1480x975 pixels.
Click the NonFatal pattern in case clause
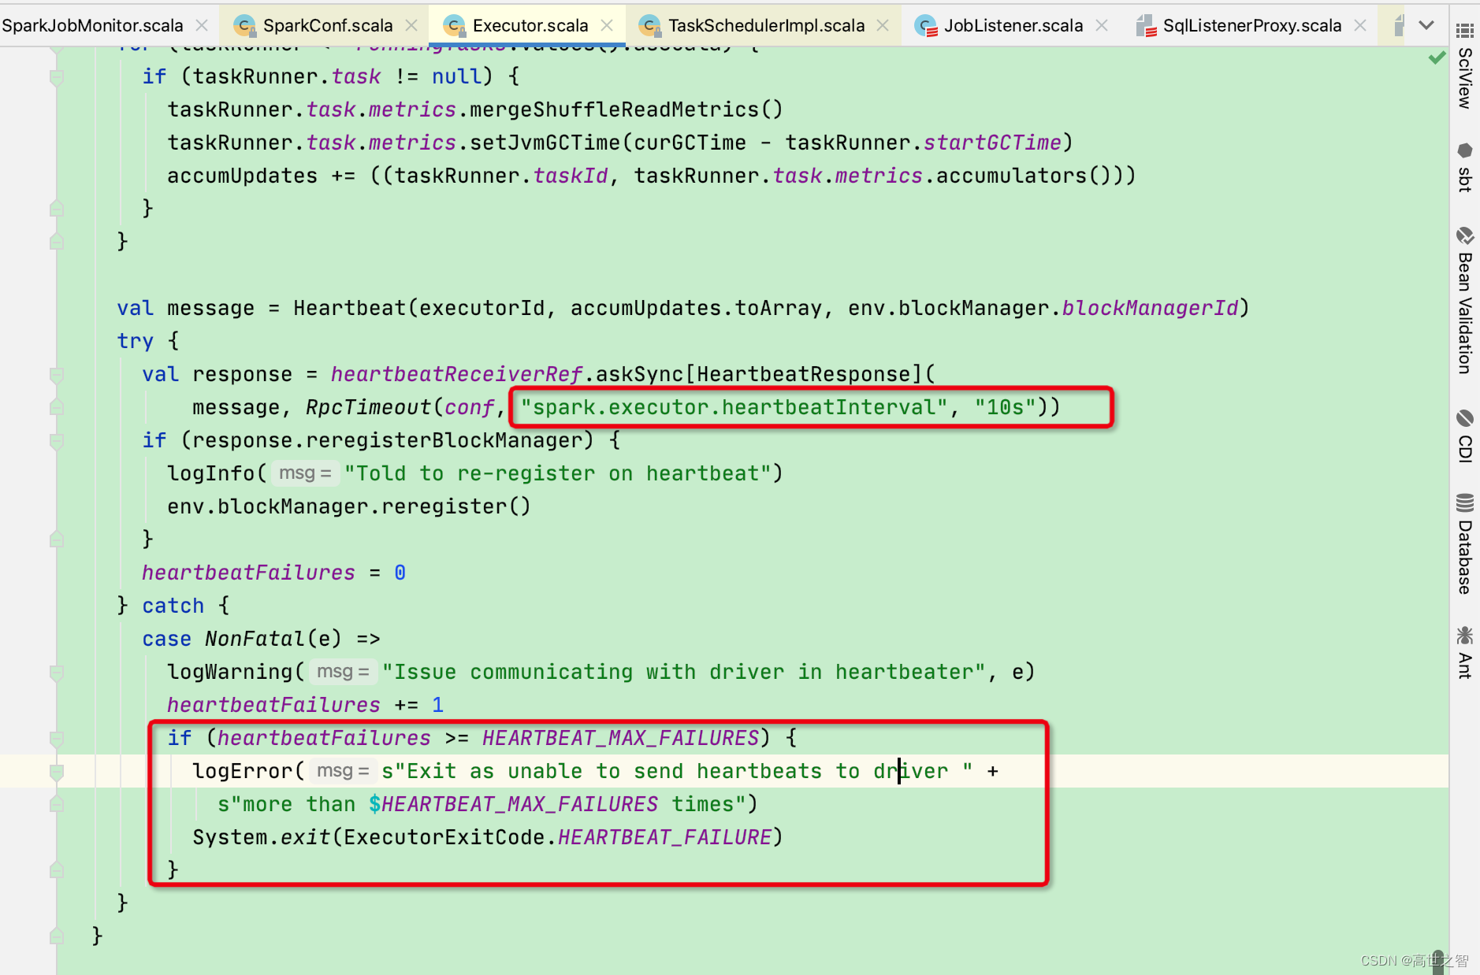click(x=255, y=639)
